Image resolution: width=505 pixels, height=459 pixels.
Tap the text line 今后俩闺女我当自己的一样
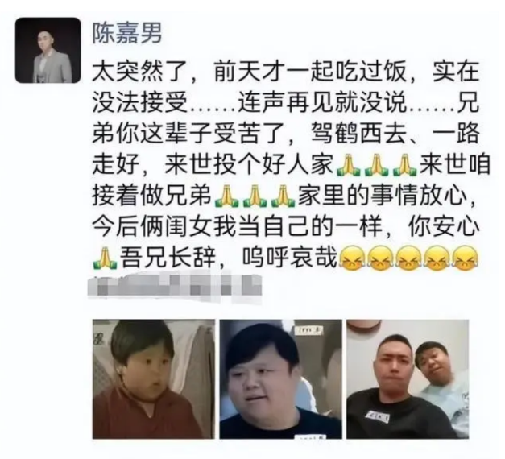[x=237, y=227]
